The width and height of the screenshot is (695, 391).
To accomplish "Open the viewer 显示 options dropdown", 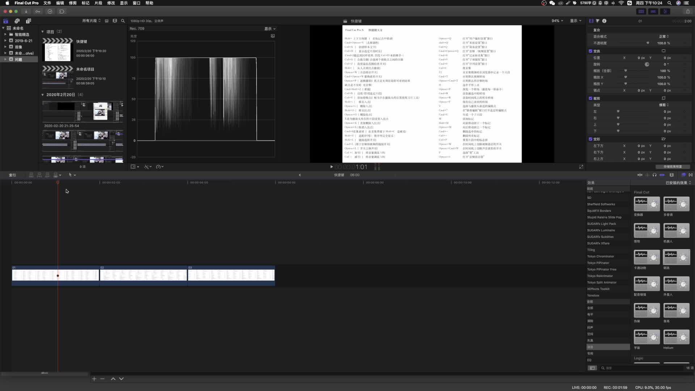I will 576,21.
